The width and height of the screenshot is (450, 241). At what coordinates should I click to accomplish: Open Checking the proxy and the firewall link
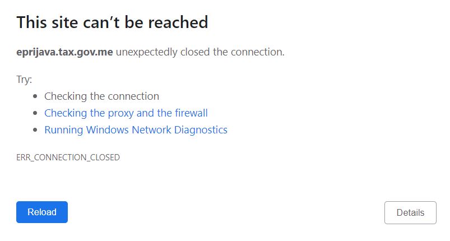click(x=126, y=113)
